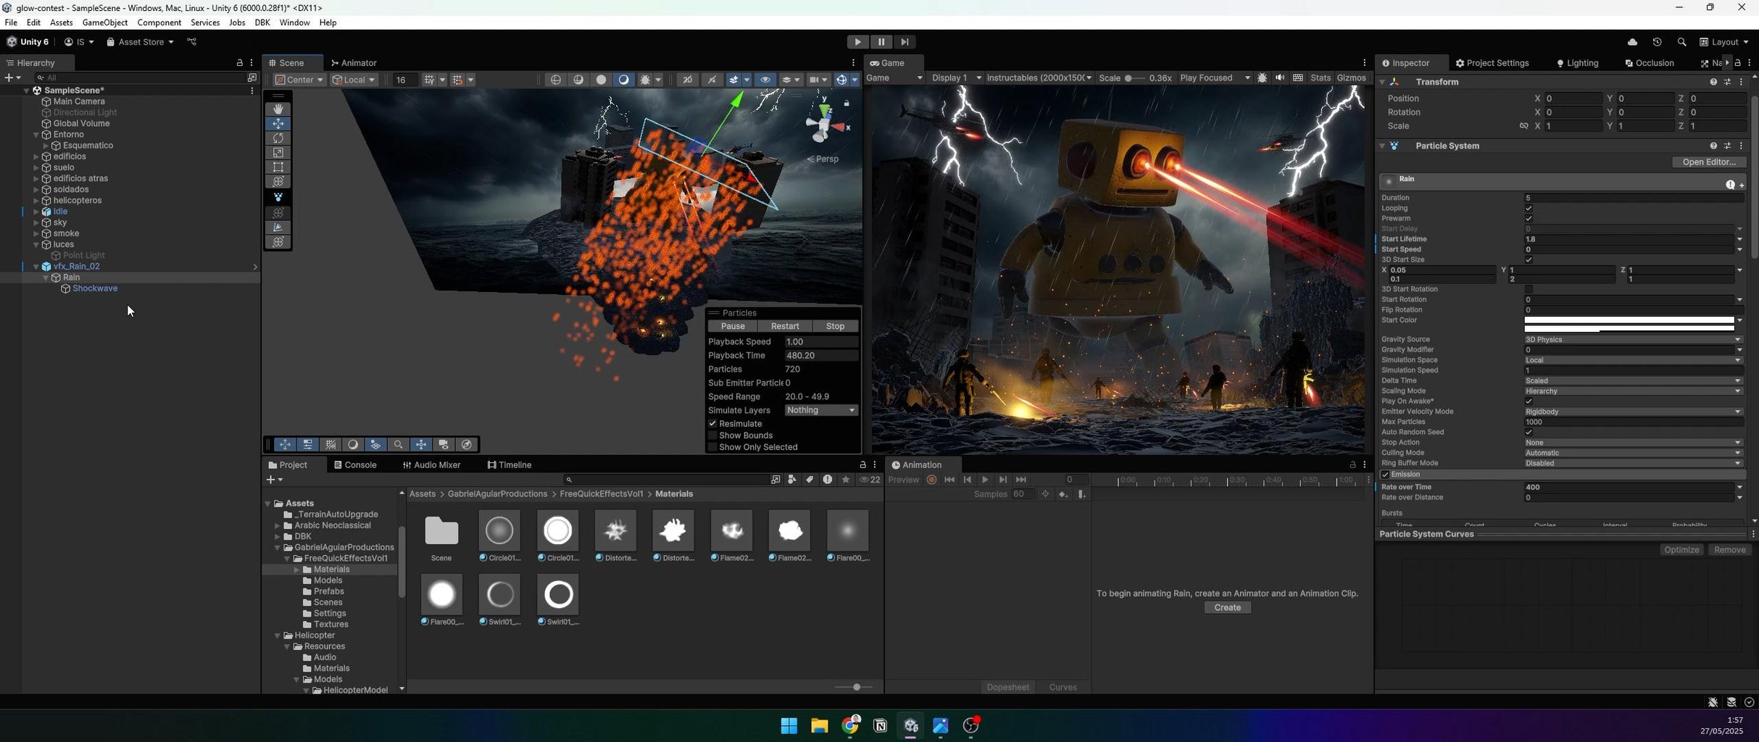The image size is (1759, 742).
Task: Lock the Hierarchy panel
Action: (240, 63)
